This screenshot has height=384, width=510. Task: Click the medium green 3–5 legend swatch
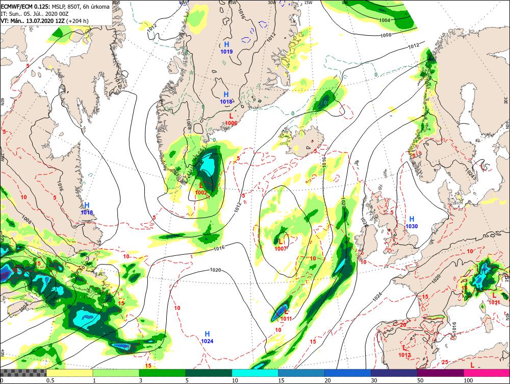(162, 373)
